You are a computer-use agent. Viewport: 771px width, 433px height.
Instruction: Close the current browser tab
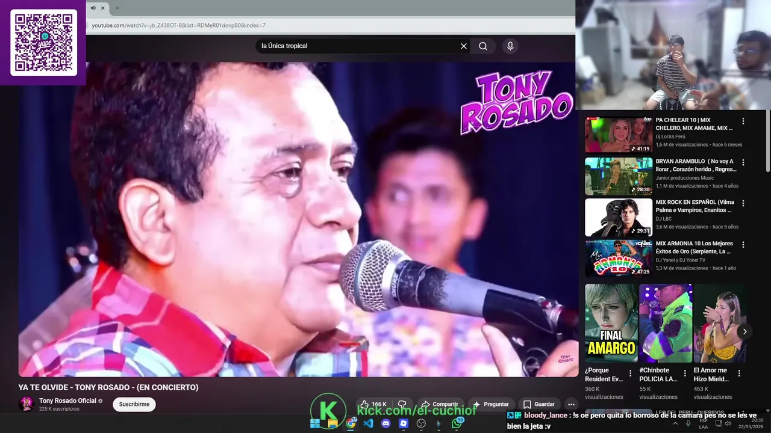point(103,8)
